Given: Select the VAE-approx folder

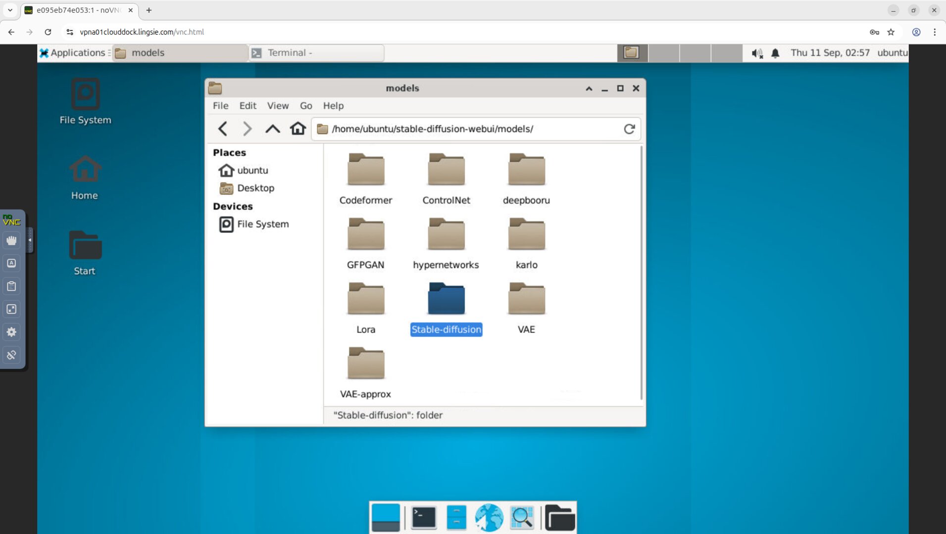Looking at the screenshot, I should (x=366, y=363).
